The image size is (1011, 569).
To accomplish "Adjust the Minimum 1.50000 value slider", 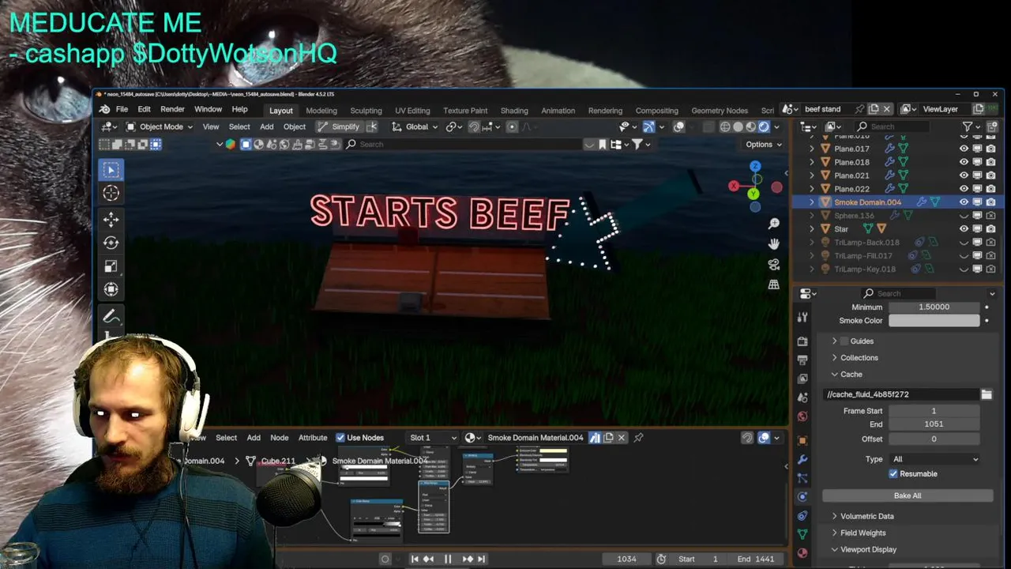I will [934, 307].
